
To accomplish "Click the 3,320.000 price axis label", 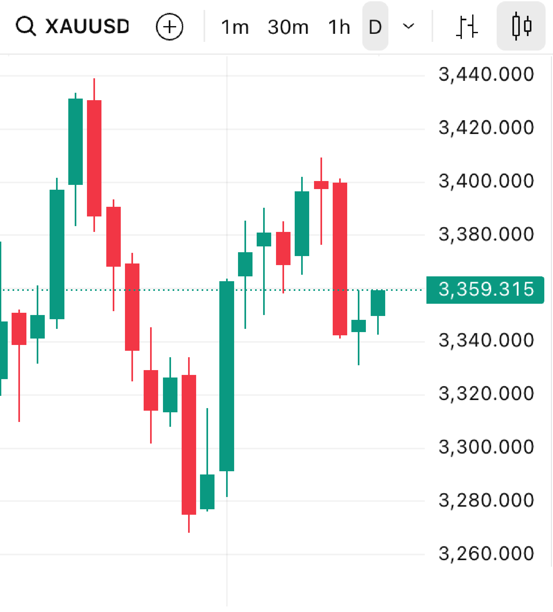I will coord(486,394).
